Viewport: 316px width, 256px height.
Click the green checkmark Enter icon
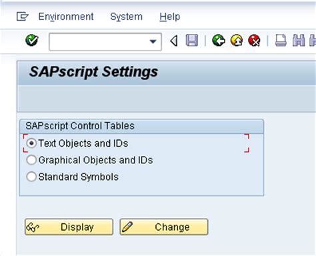pyautogui.click(x=32, y=41)
